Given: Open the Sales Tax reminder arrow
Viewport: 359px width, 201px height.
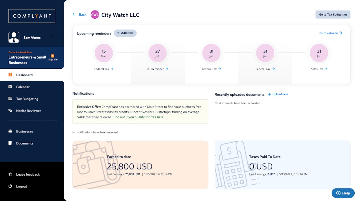Looking at the screenshot, I should pos(326,69).
